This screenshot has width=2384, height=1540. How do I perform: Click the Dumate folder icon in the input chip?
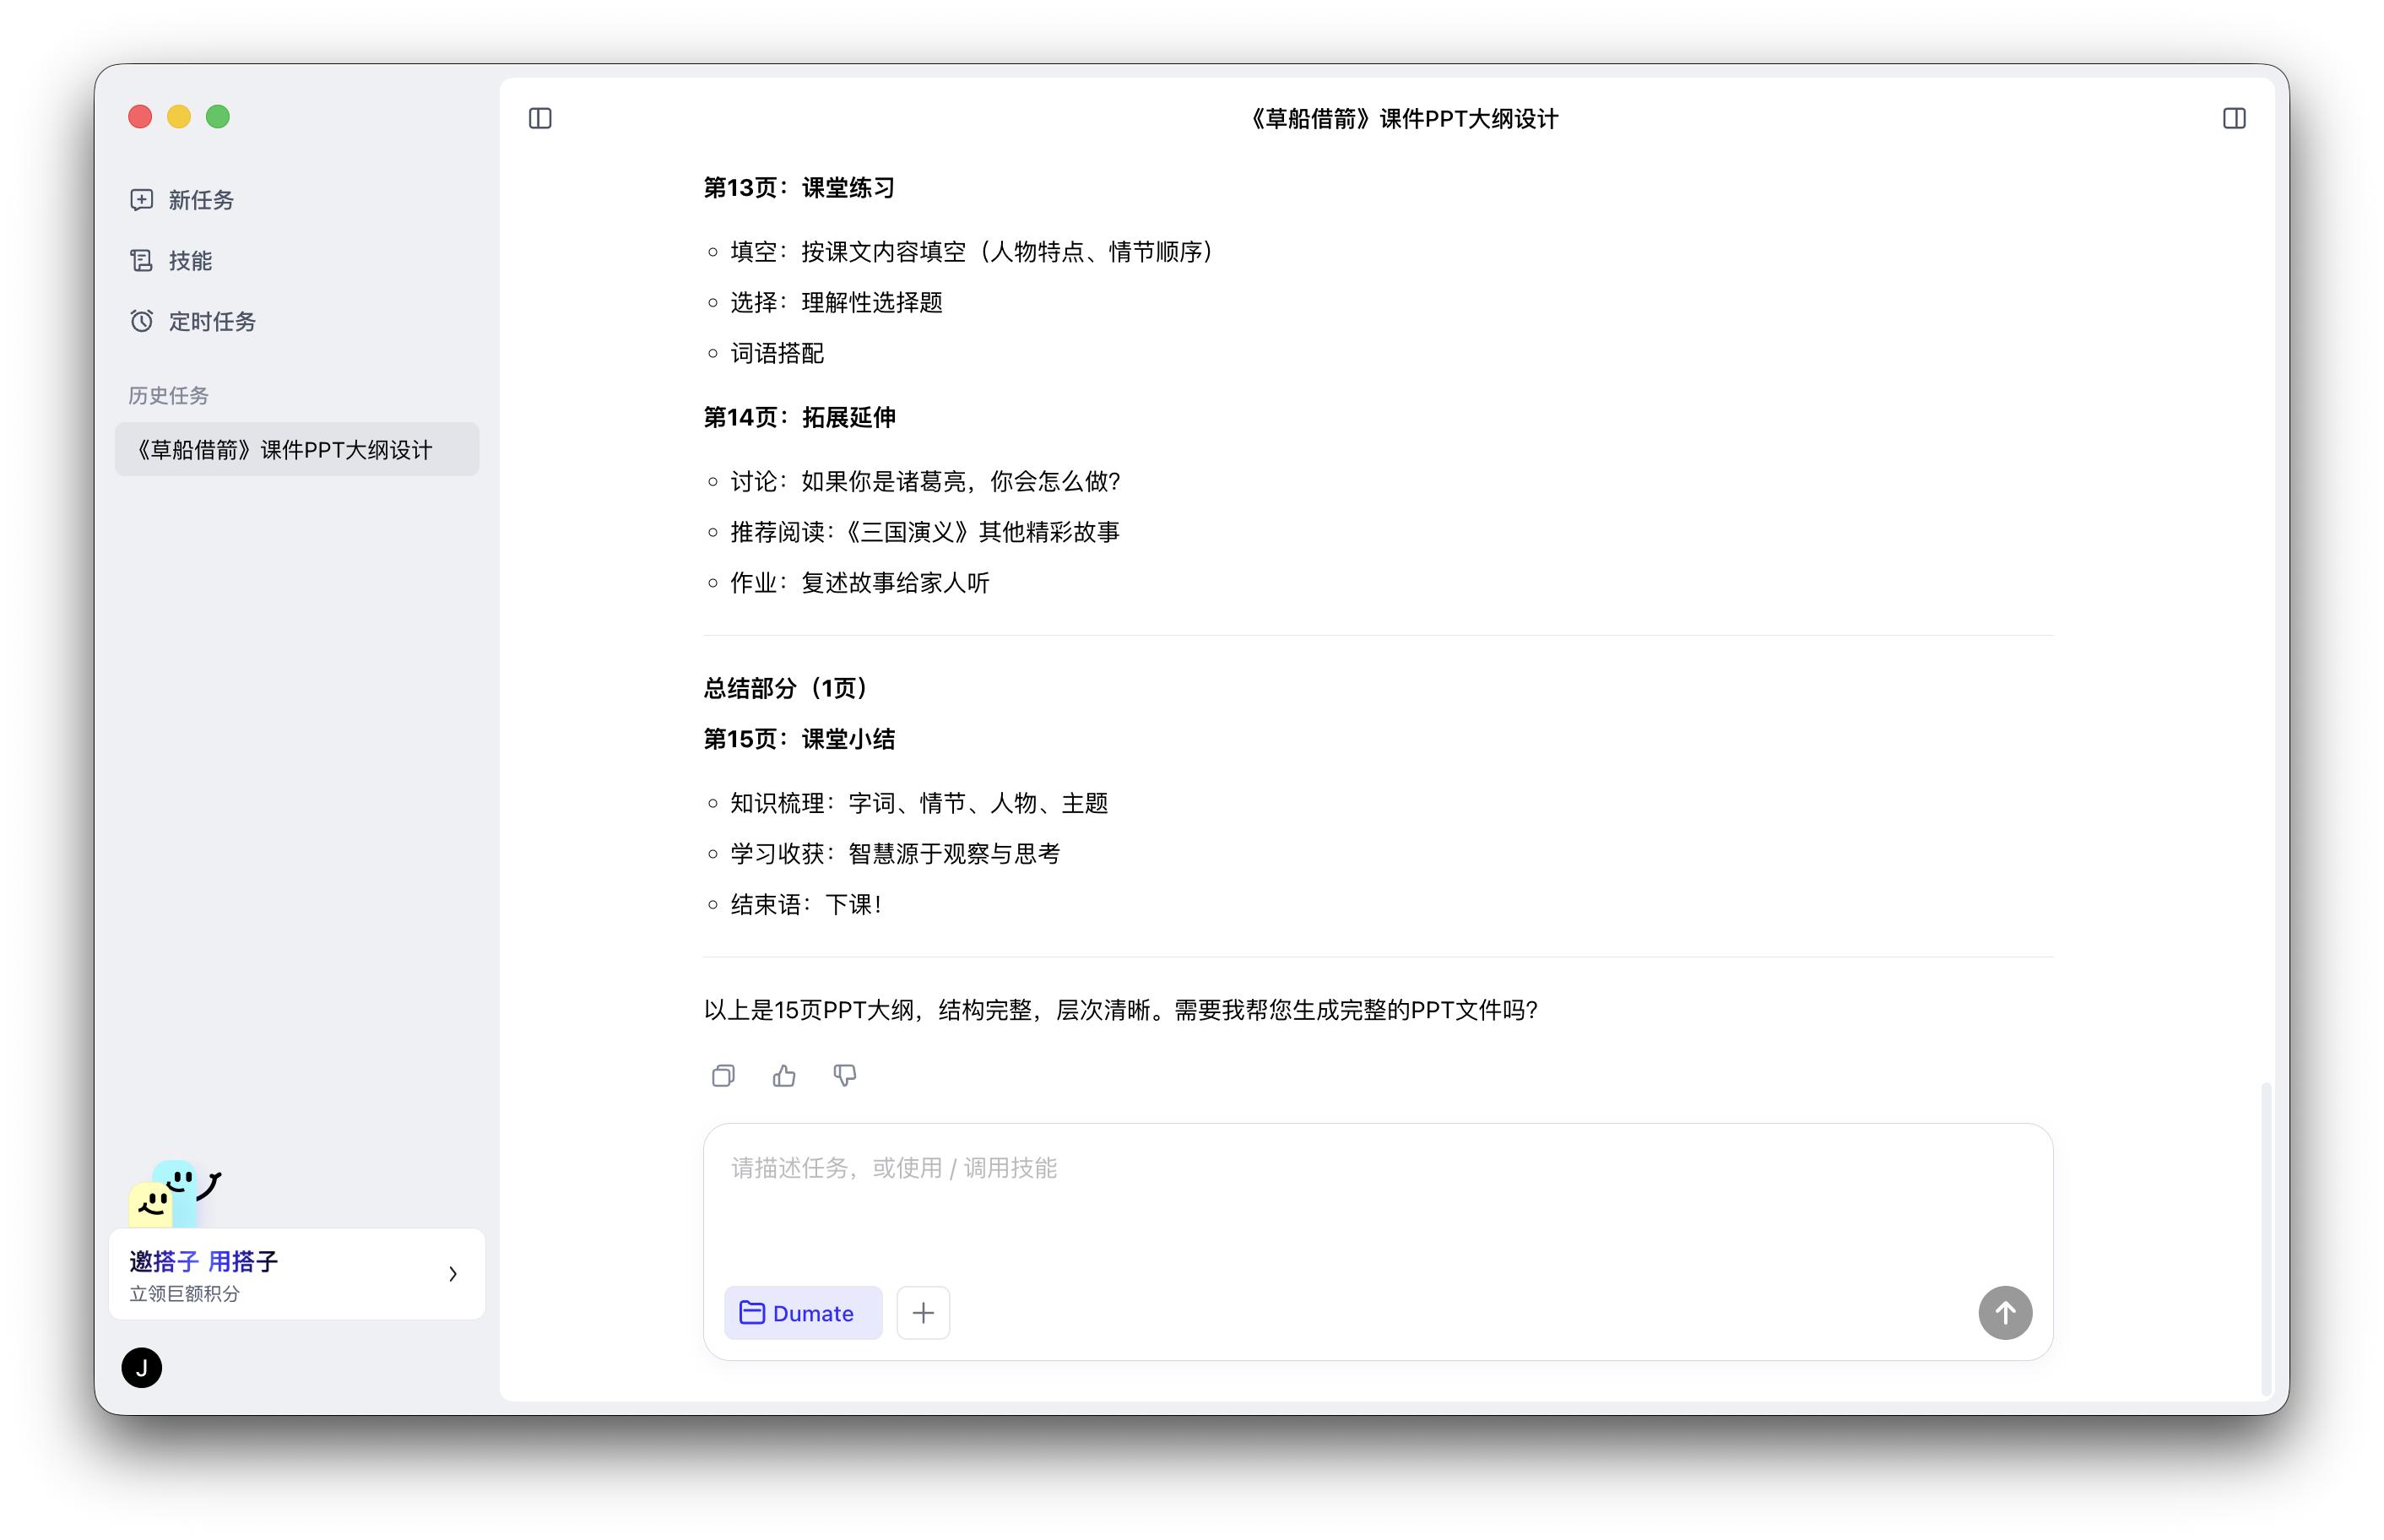click(x=751, y=1313)
